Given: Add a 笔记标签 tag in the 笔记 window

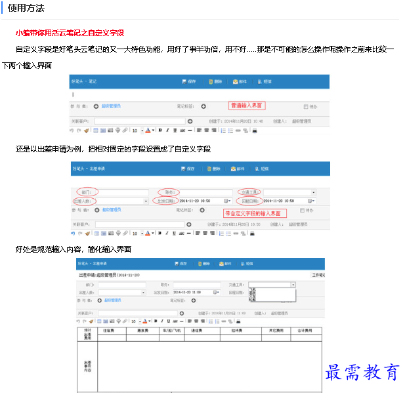Looking at the screenshot, I should (x=203, y=106).
